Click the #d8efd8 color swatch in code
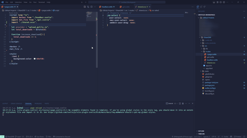 [x=35, y=59]
